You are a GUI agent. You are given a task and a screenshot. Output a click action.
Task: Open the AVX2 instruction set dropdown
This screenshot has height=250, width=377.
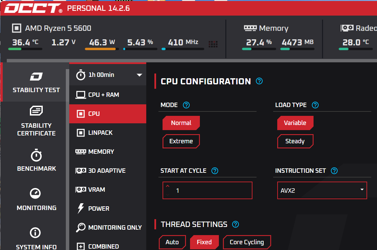point(322,190)
